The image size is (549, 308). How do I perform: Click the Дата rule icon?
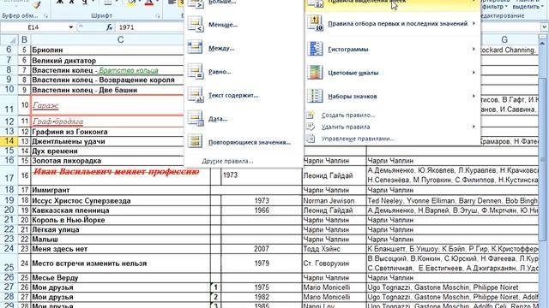click(195, 118)
